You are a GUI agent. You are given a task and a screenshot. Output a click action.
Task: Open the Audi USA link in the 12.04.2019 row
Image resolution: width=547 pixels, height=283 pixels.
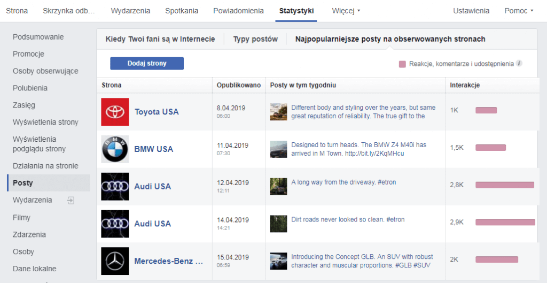point(153,187)
